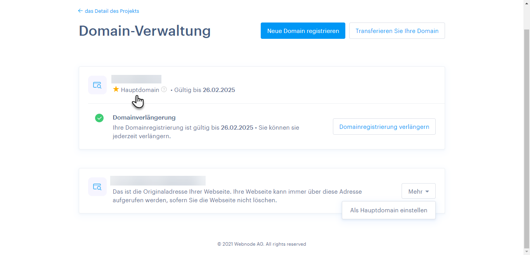This screenshot has height=255, width=530.
Task: Click 'Domainregistrierung verlängern' button
Action: point(384,127)
